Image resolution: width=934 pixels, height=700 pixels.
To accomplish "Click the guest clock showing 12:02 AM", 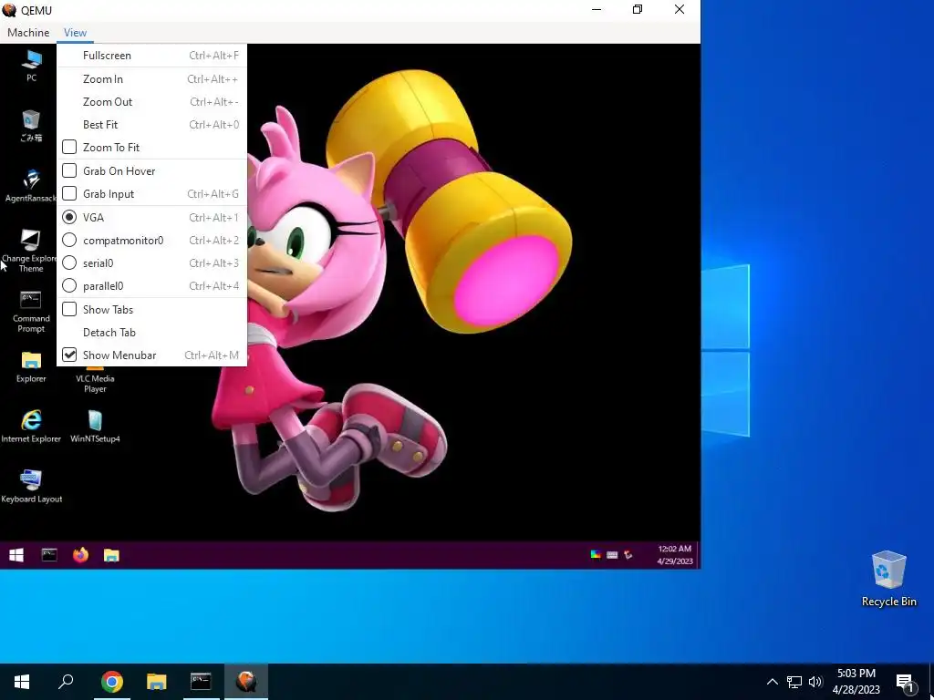I will point(675,555).
